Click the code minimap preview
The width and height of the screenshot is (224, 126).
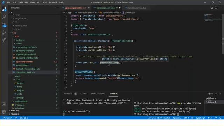212,18
